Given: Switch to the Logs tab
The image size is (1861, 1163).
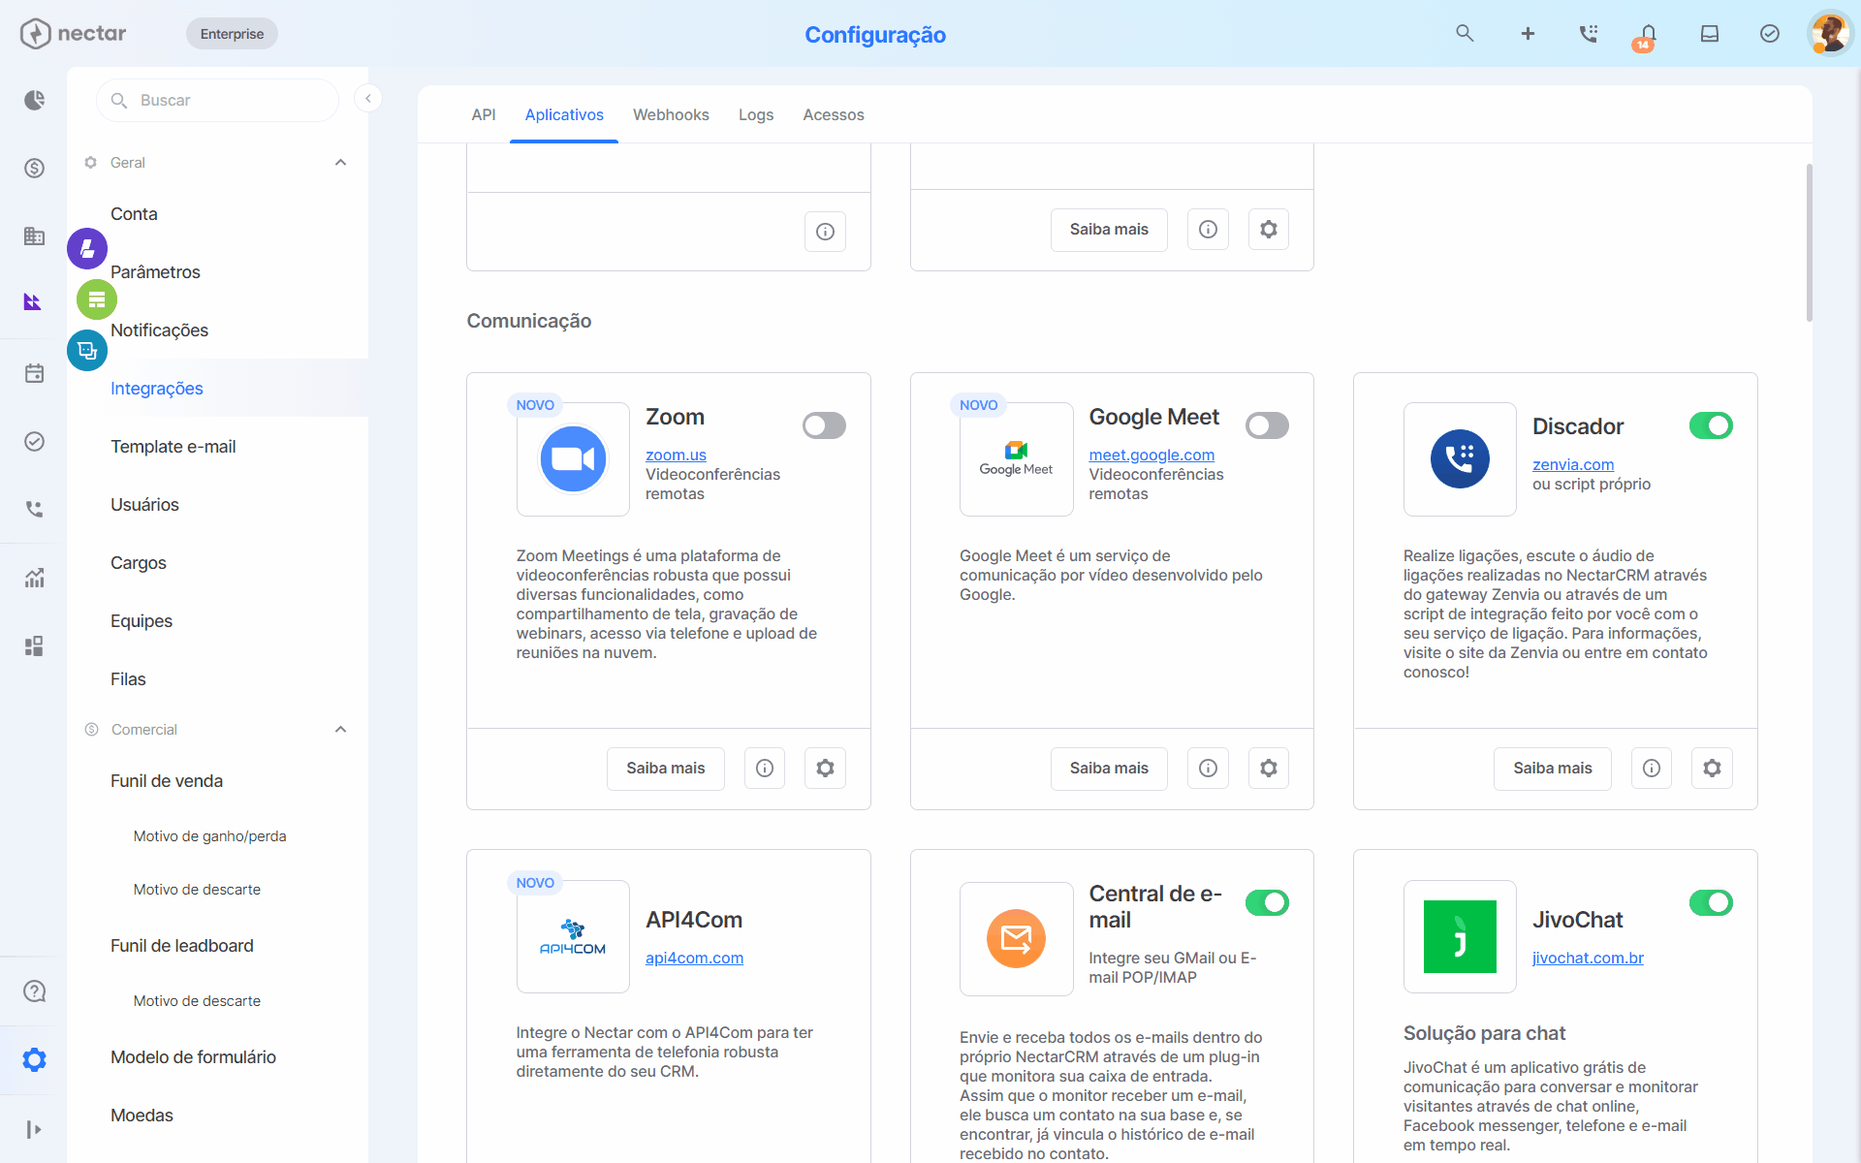Looking at the screenshot, I should click(756, 114).
